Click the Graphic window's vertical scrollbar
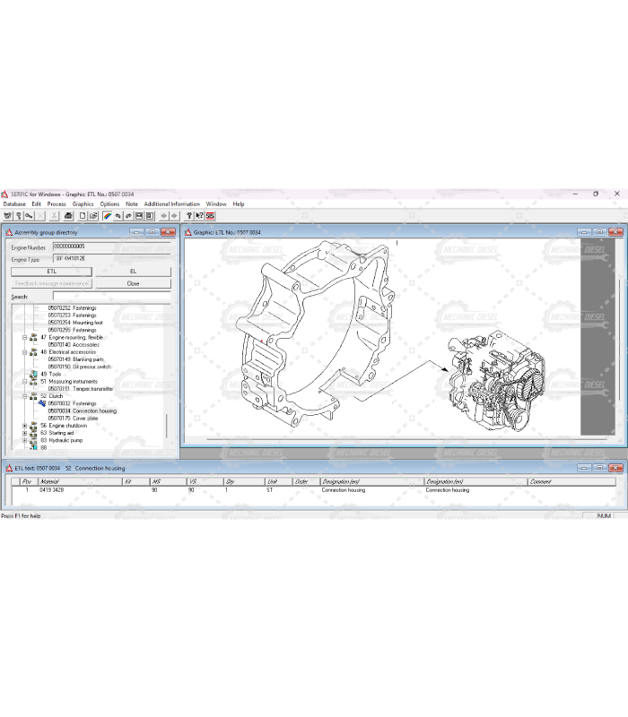This screenshot has width=628, height=717. (618, 341)
